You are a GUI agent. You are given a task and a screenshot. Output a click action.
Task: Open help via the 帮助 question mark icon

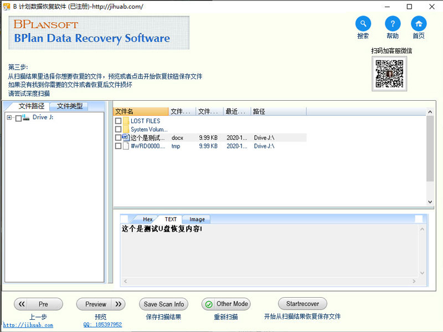(393, 24)
